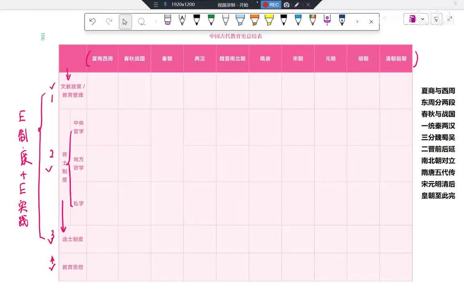Image resolution: width=464 pixels, height=290 pixels.
Task: Click the 私学 row label
Action: pos(79,203)
